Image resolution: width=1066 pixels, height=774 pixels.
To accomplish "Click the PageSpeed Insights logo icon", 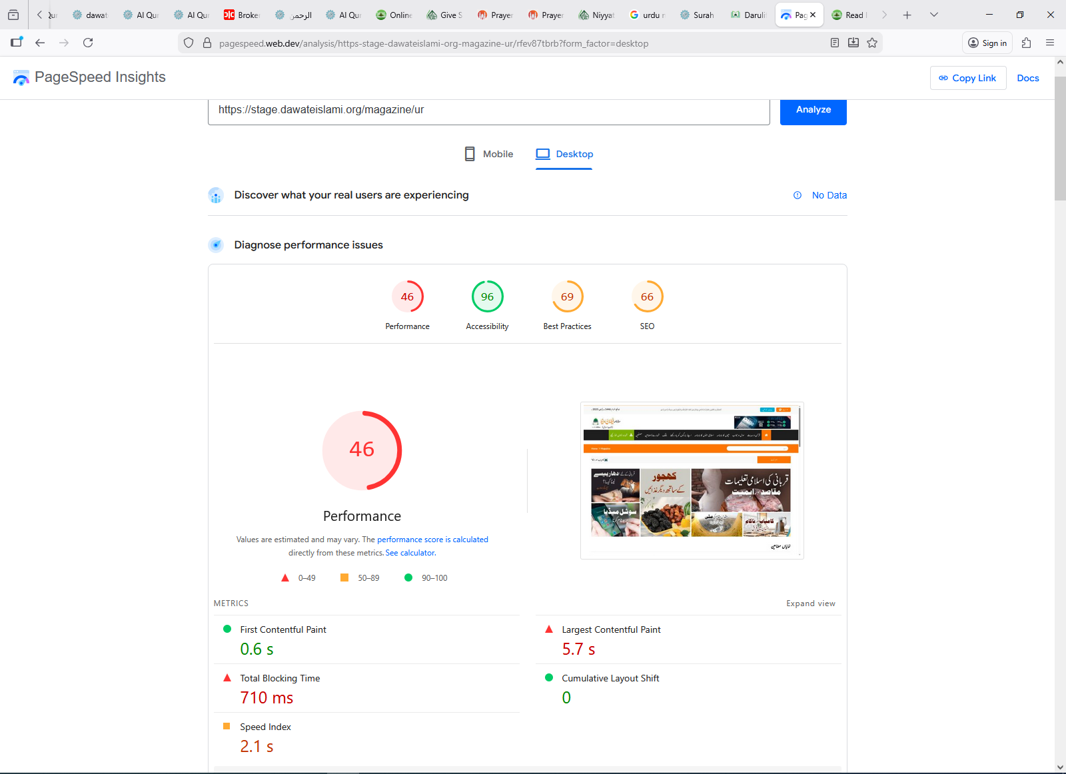I will (21, 78).
